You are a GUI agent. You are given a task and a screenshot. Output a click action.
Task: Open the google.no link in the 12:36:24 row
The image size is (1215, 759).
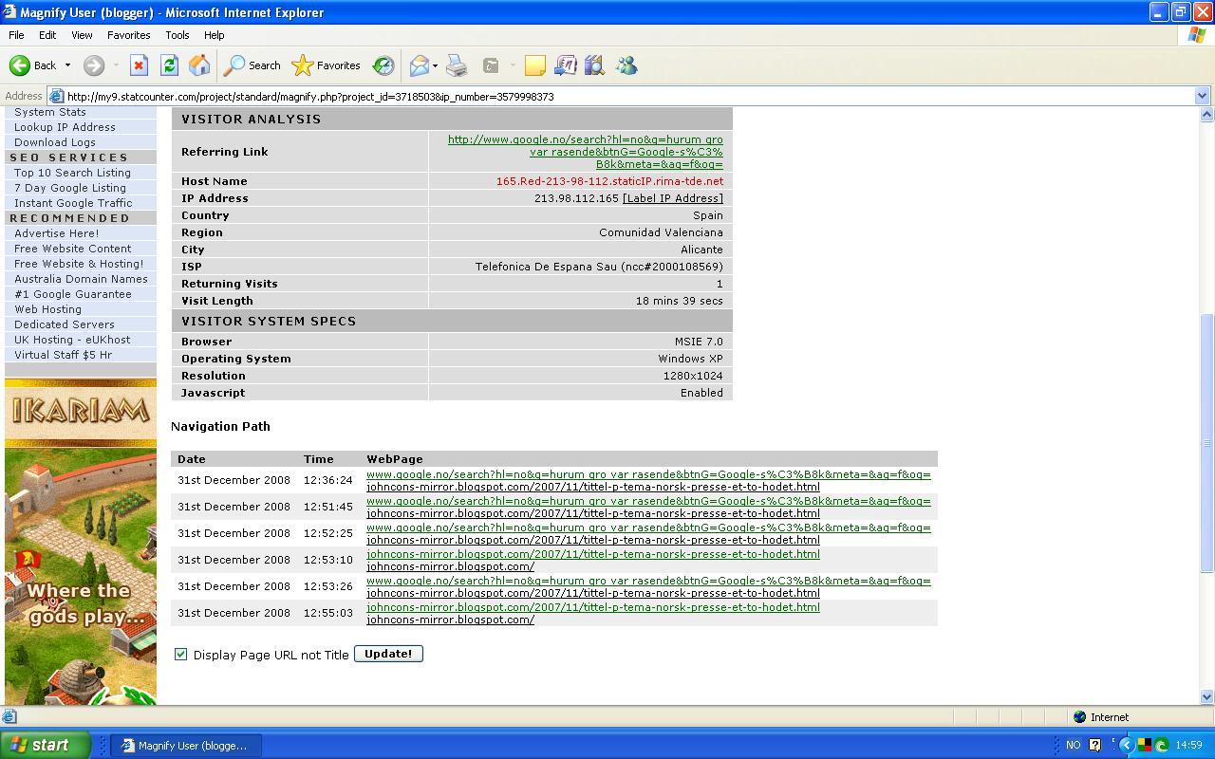point(648,474)
